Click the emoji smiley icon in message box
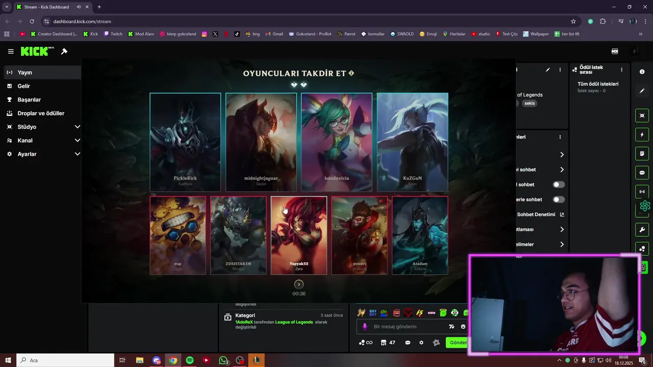Image resolution: width=653 pixels, height=367 pixels. coord(463,327)
